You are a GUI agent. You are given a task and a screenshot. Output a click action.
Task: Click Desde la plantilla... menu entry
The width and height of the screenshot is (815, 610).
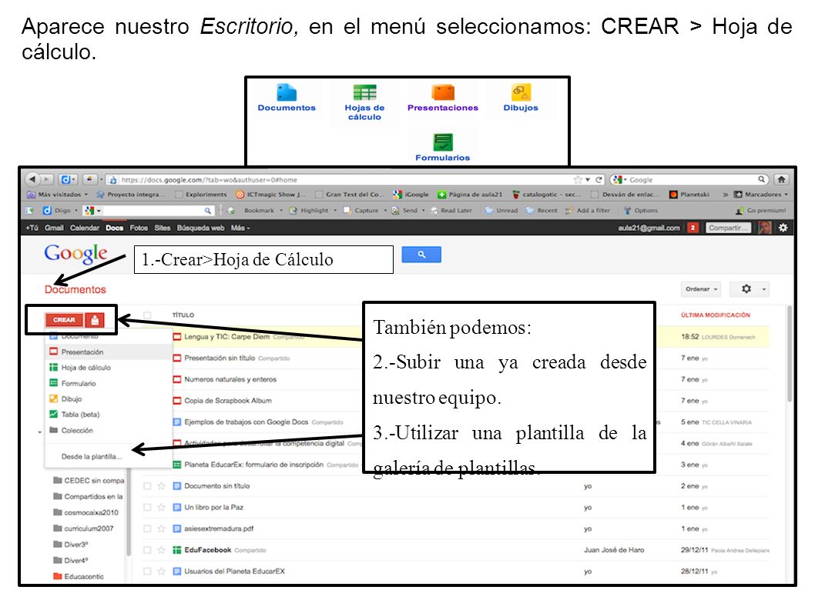click(109, 457)
